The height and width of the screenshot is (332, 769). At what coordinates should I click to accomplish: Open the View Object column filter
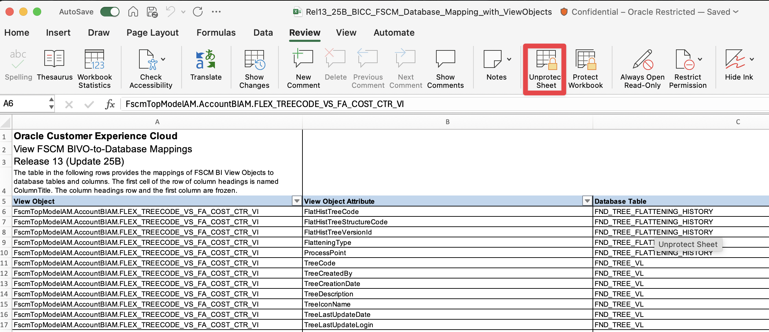click(x=296, y=201)
